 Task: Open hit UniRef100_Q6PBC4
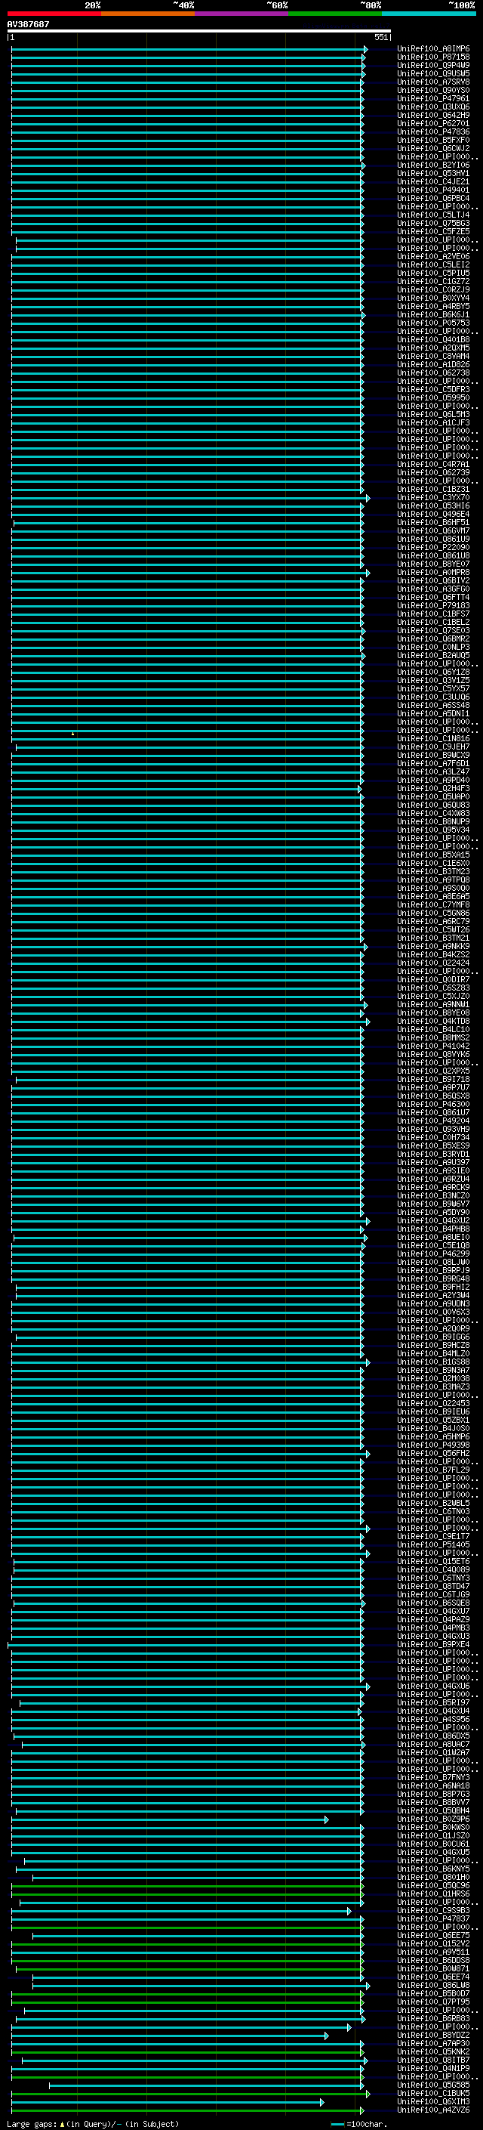pos(432,198)
